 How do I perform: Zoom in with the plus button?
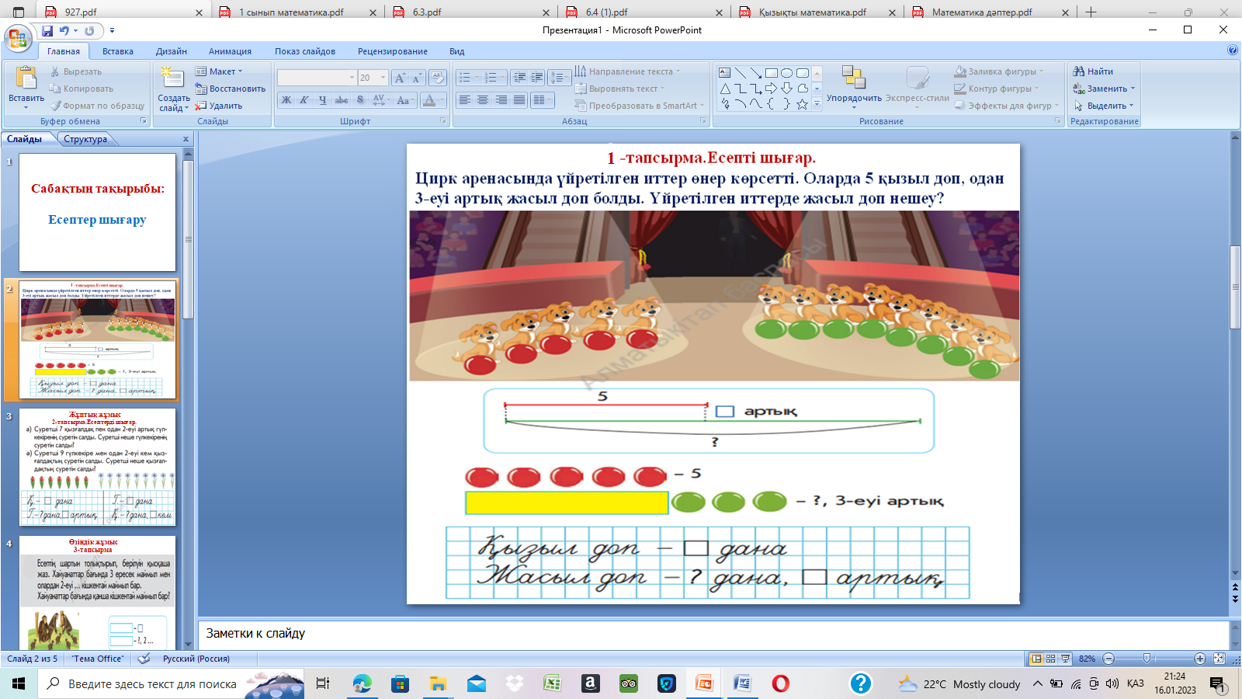click(x=1200, y=659)
